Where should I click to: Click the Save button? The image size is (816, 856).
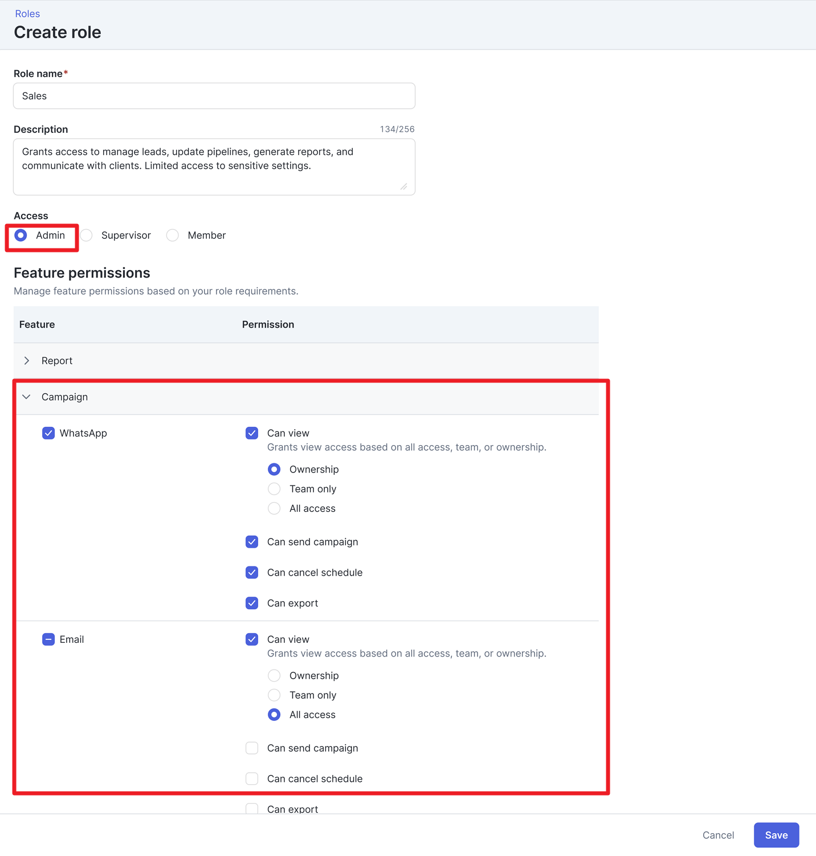[x=776, y=835]
